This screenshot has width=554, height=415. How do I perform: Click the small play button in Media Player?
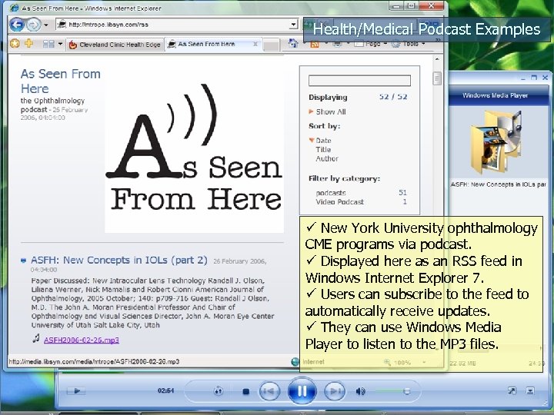click(x=78, y=390)
